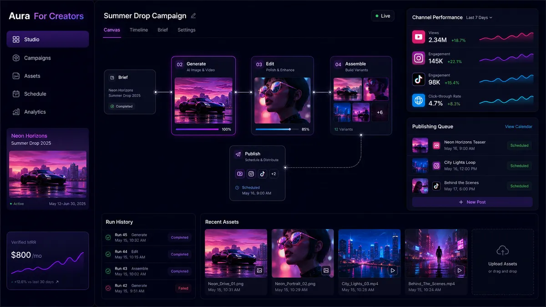Click the Edit node progress slider
Viewport: 546px width, 307px height.
point(277,129)
